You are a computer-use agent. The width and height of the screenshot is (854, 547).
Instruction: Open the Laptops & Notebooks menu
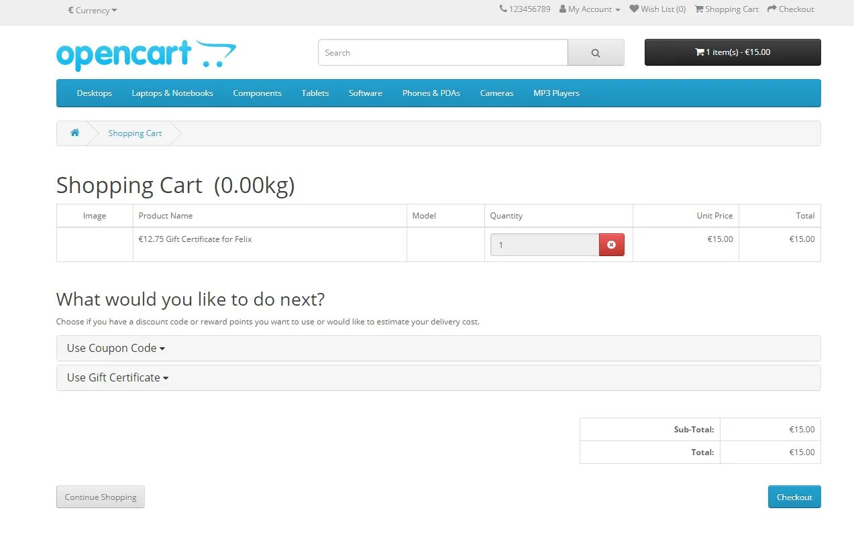pos(172,93)
